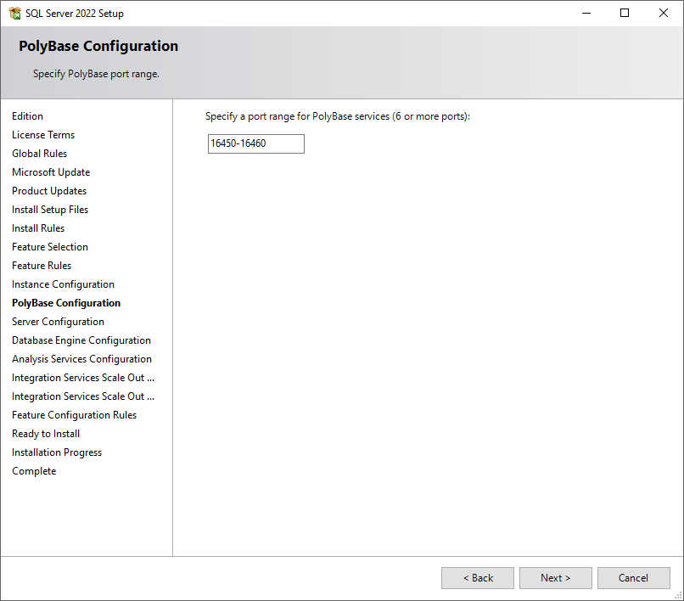Select Install Rules from the navigation list

click(37, 227)
